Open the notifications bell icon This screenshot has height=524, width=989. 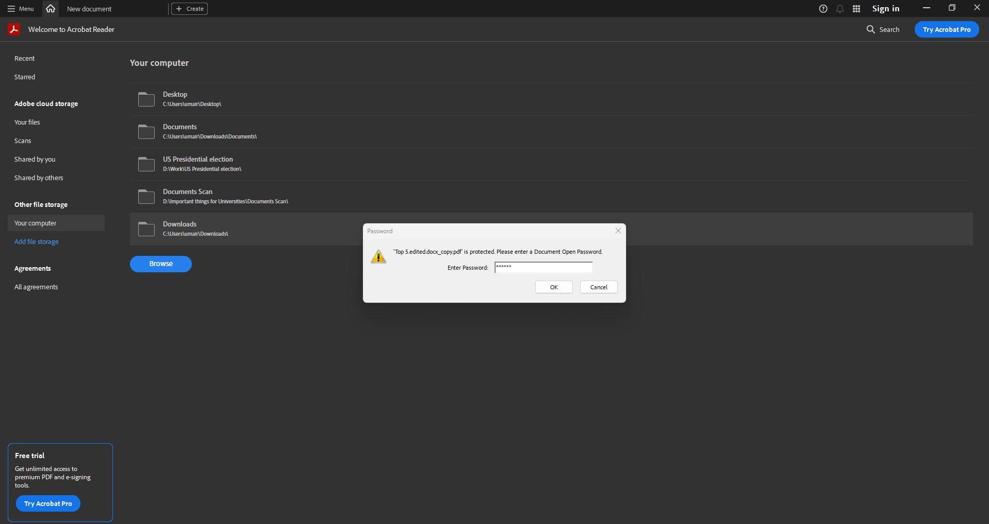pos(840,9)
